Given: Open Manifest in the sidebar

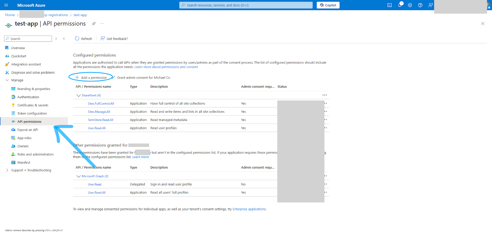Looking at the screenshot, I should point(24,163).
